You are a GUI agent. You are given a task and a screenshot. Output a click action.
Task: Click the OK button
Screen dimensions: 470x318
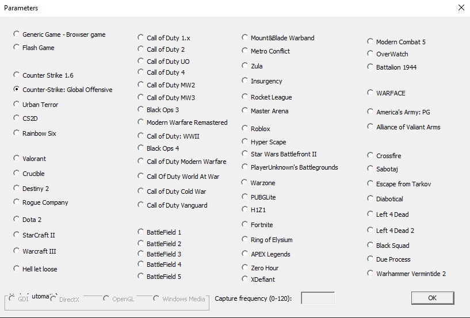click(432, 298)
